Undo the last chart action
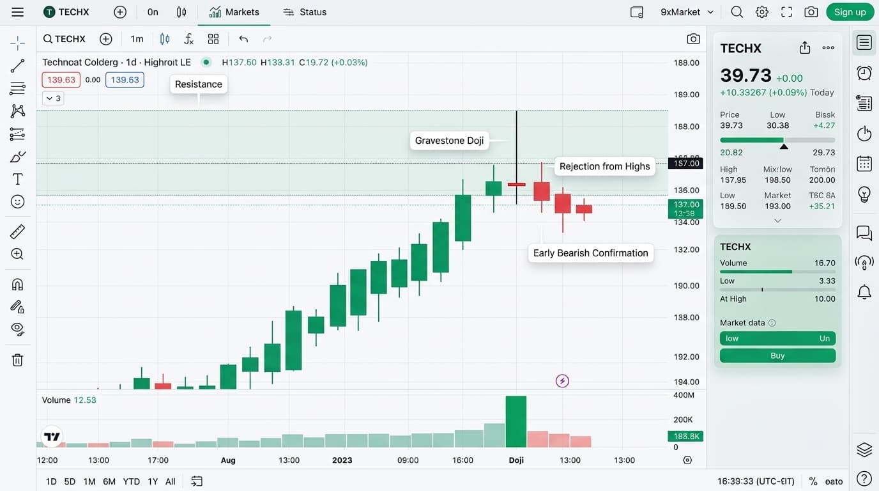The height and width of the screenshot is (491, 879). 243,39
